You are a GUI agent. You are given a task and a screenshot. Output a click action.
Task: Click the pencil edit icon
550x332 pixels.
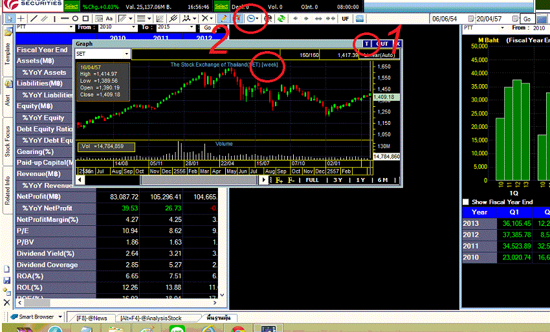tap(223, 18)
